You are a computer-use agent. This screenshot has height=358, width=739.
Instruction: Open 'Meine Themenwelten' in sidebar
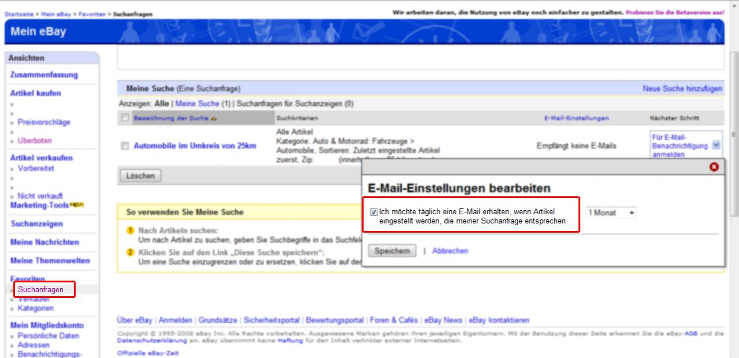pos(50,260)
